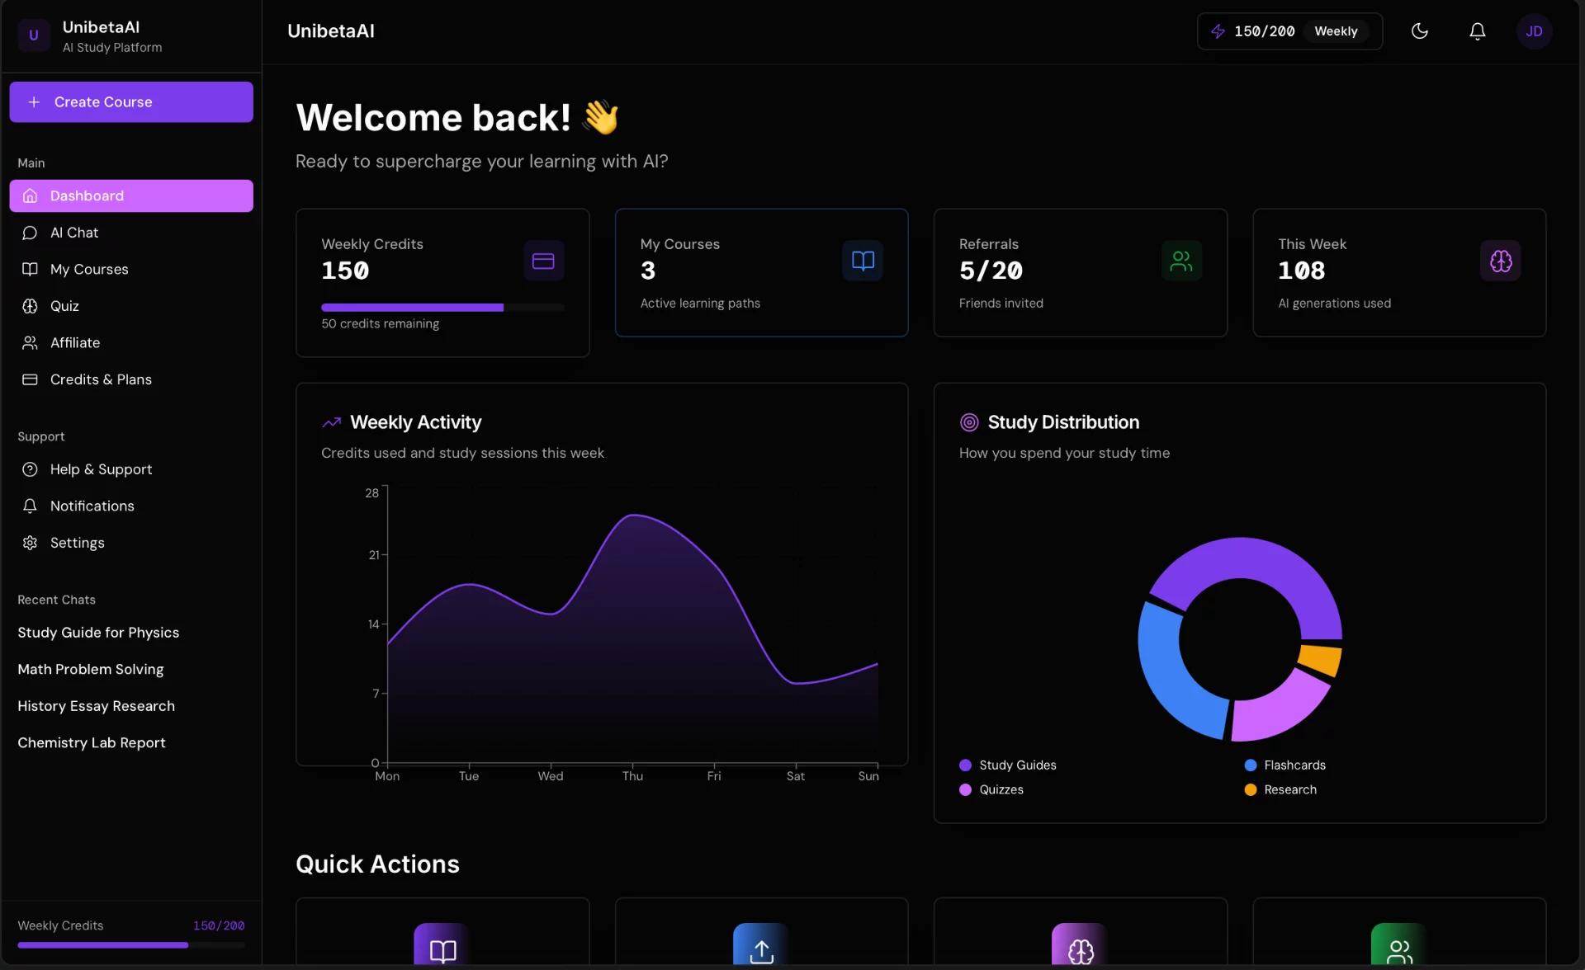Click the Flashcards legend swatch
This screenshot has height=970, width=1585.
[1250, 765]
